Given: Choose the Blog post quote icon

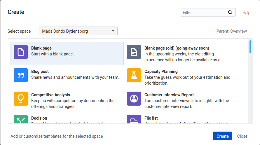Looking at the screenshot, I should pyautogui.click(x=21, y=75).
